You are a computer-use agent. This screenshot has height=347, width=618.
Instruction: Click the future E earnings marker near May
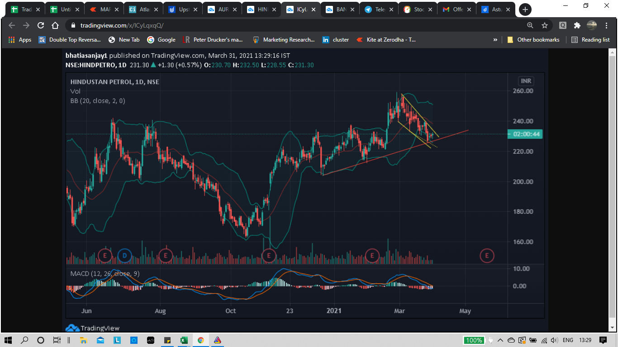tap(487, 256)
